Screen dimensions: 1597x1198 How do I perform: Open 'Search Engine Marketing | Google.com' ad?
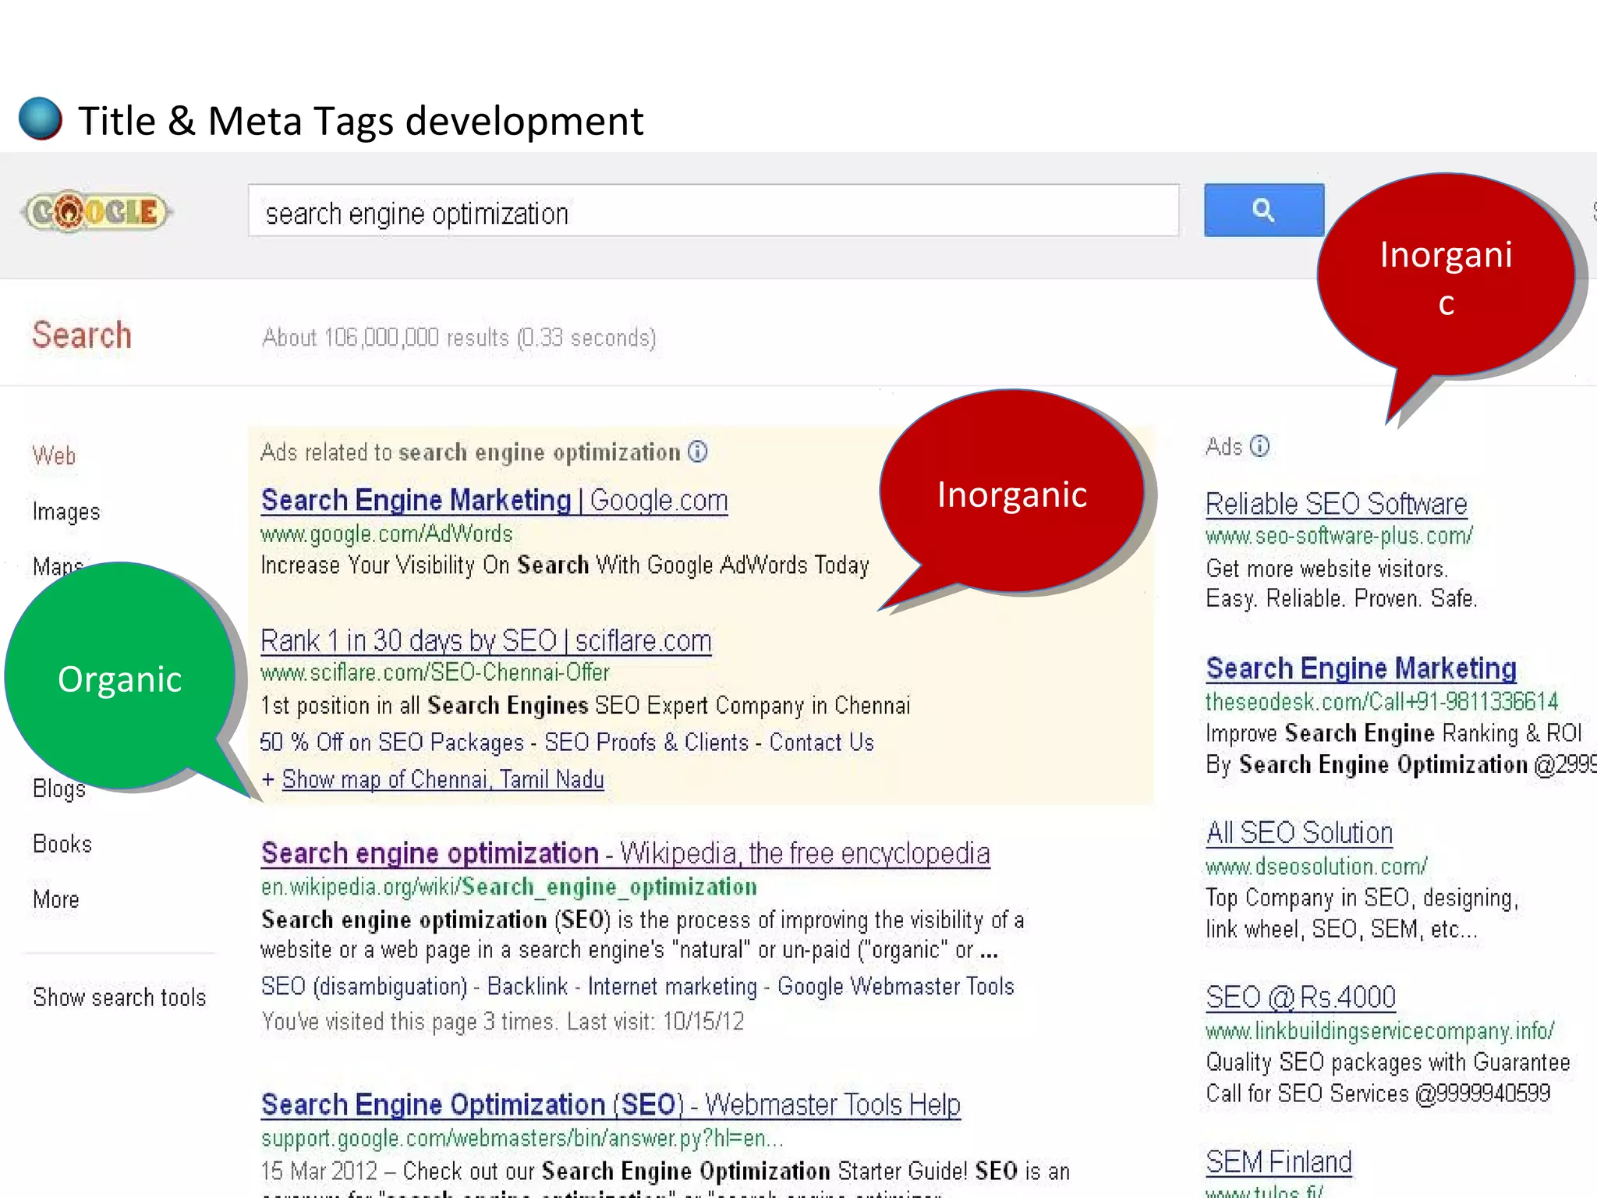coord(494,500)
